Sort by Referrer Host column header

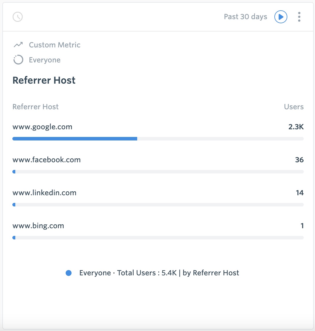coord(35,107)
